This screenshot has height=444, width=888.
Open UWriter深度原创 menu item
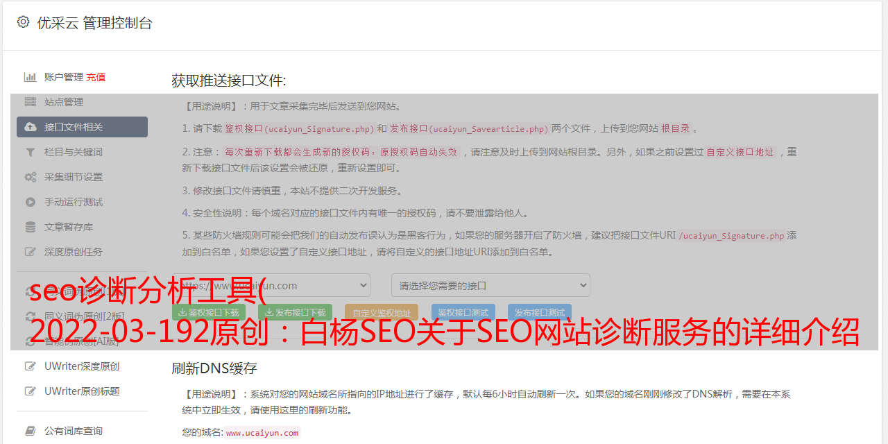click(82, 366)
